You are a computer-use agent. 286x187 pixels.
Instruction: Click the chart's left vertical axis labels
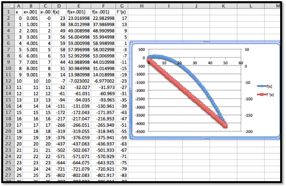(x=140, y=90)
